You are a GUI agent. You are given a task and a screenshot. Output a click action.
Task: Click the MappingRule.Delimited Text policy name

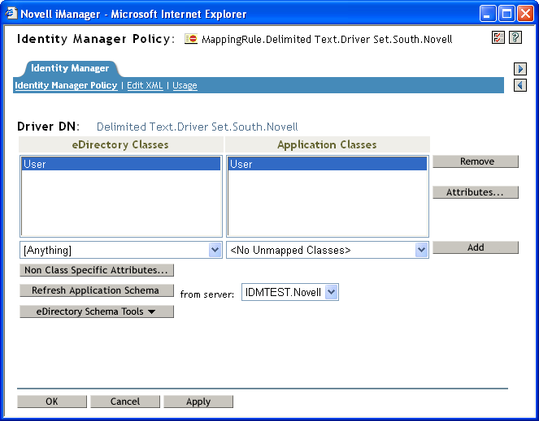(x=327, y=40)
